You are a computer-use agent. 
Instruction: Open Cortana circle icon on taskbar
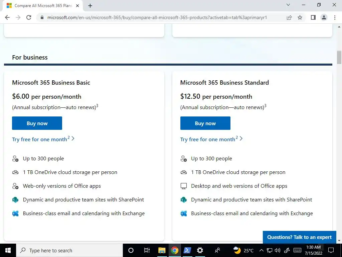click(131, 250)
